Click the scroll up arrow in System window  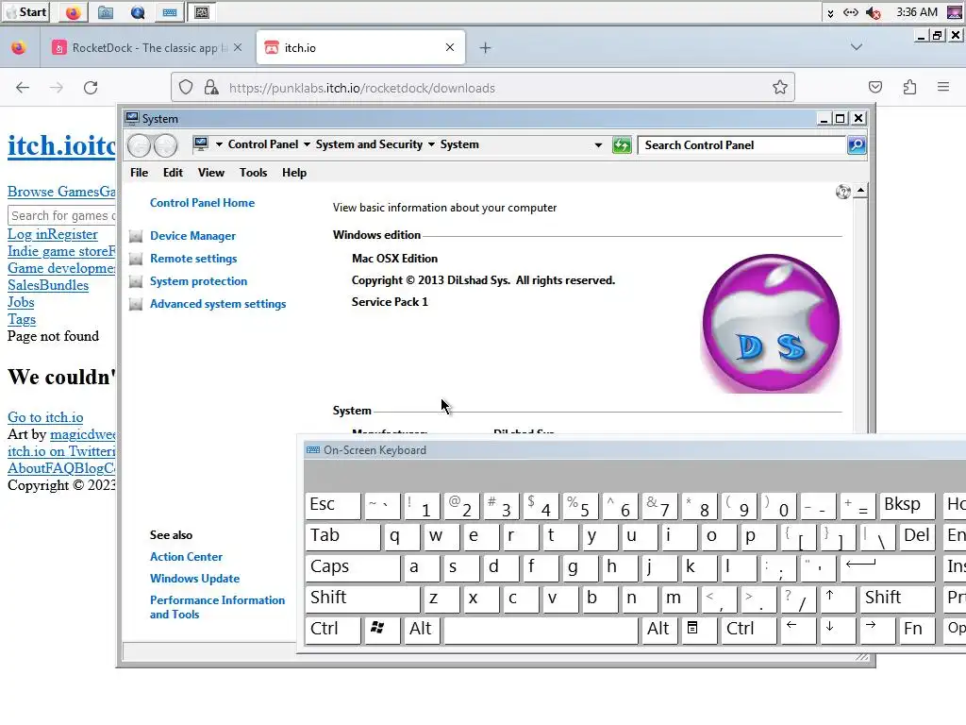pos(860,191)
